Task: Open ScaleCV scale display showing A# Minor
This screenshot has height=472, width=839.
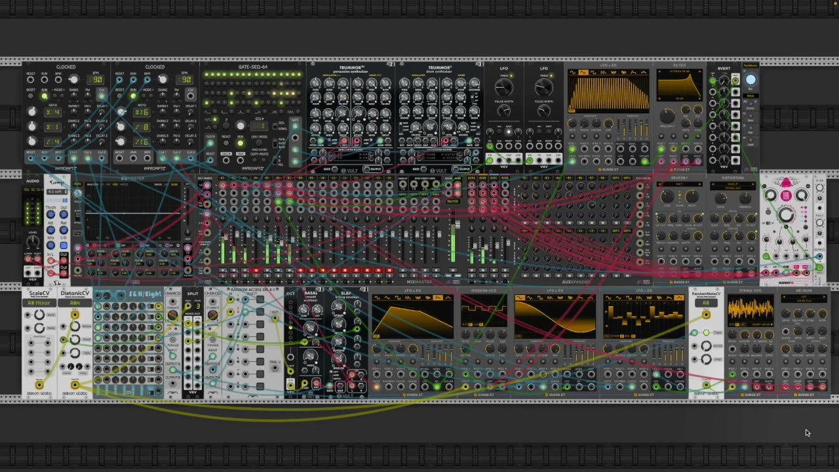Action: pos(39,303)
